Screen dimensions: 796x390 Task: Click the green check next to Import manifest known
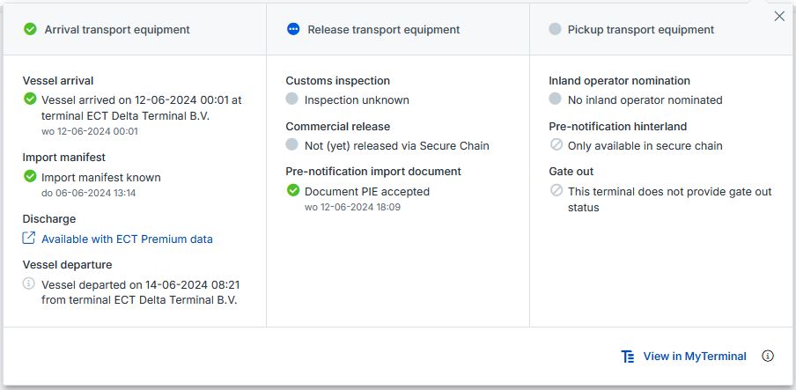30,176
